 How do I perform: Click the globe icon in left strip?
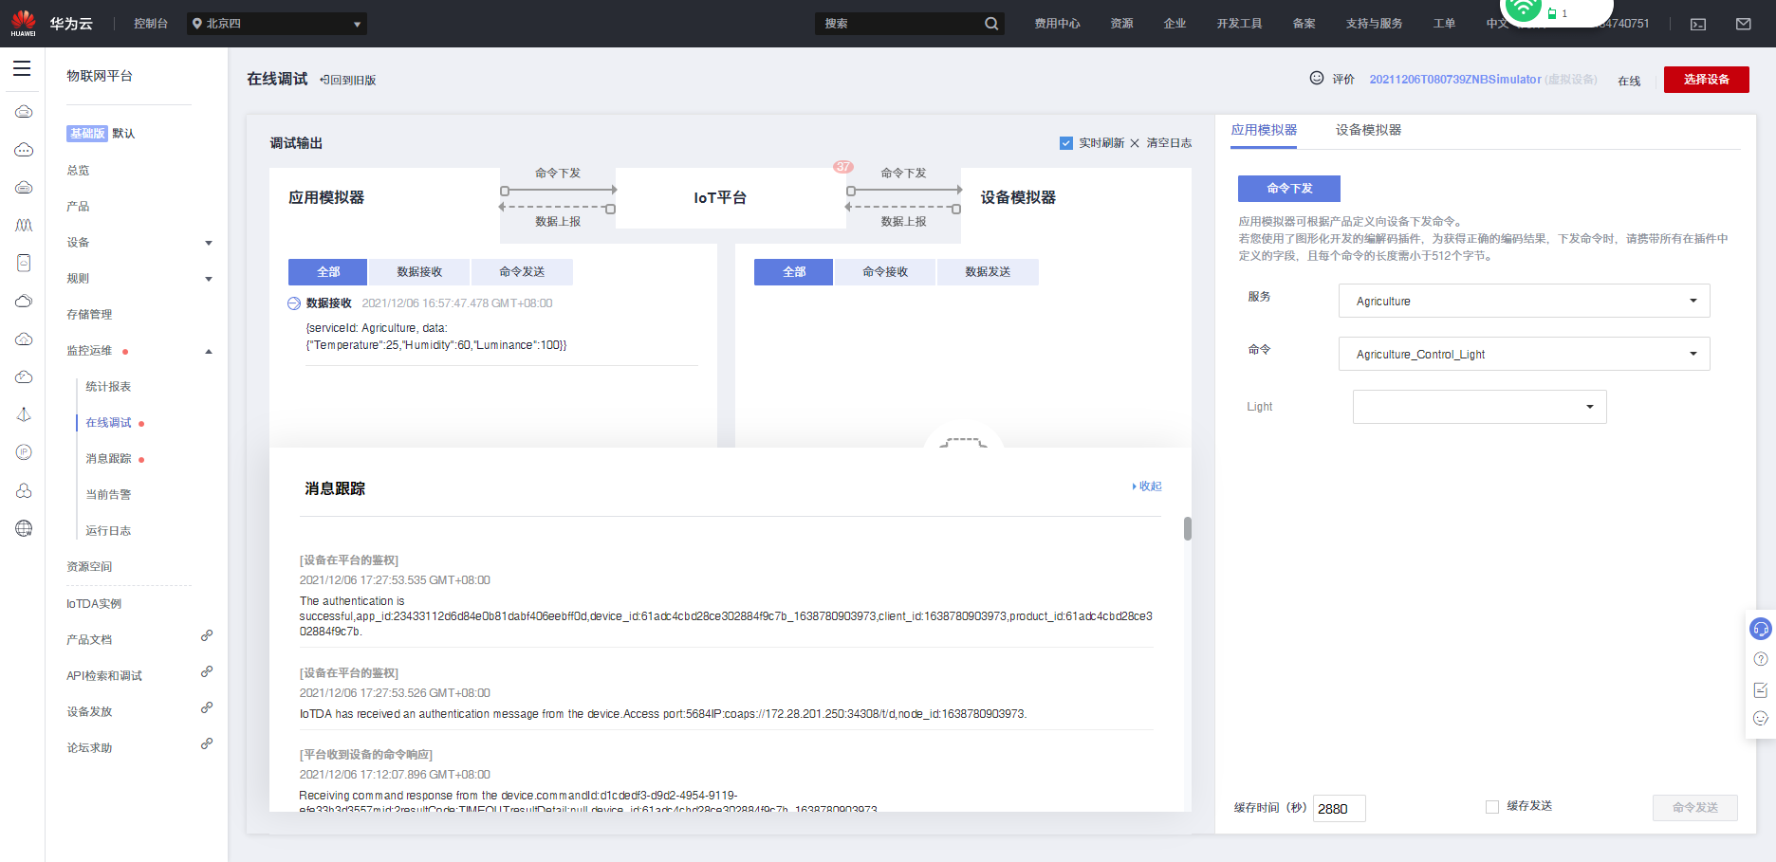click(24, 528)
